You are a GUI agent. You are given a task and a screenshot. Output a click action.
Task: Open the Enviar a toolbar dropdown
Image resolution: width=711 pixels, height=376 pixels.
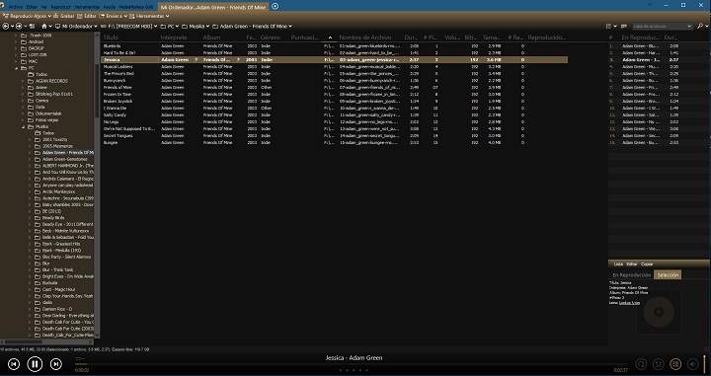[x=114, y=16]
